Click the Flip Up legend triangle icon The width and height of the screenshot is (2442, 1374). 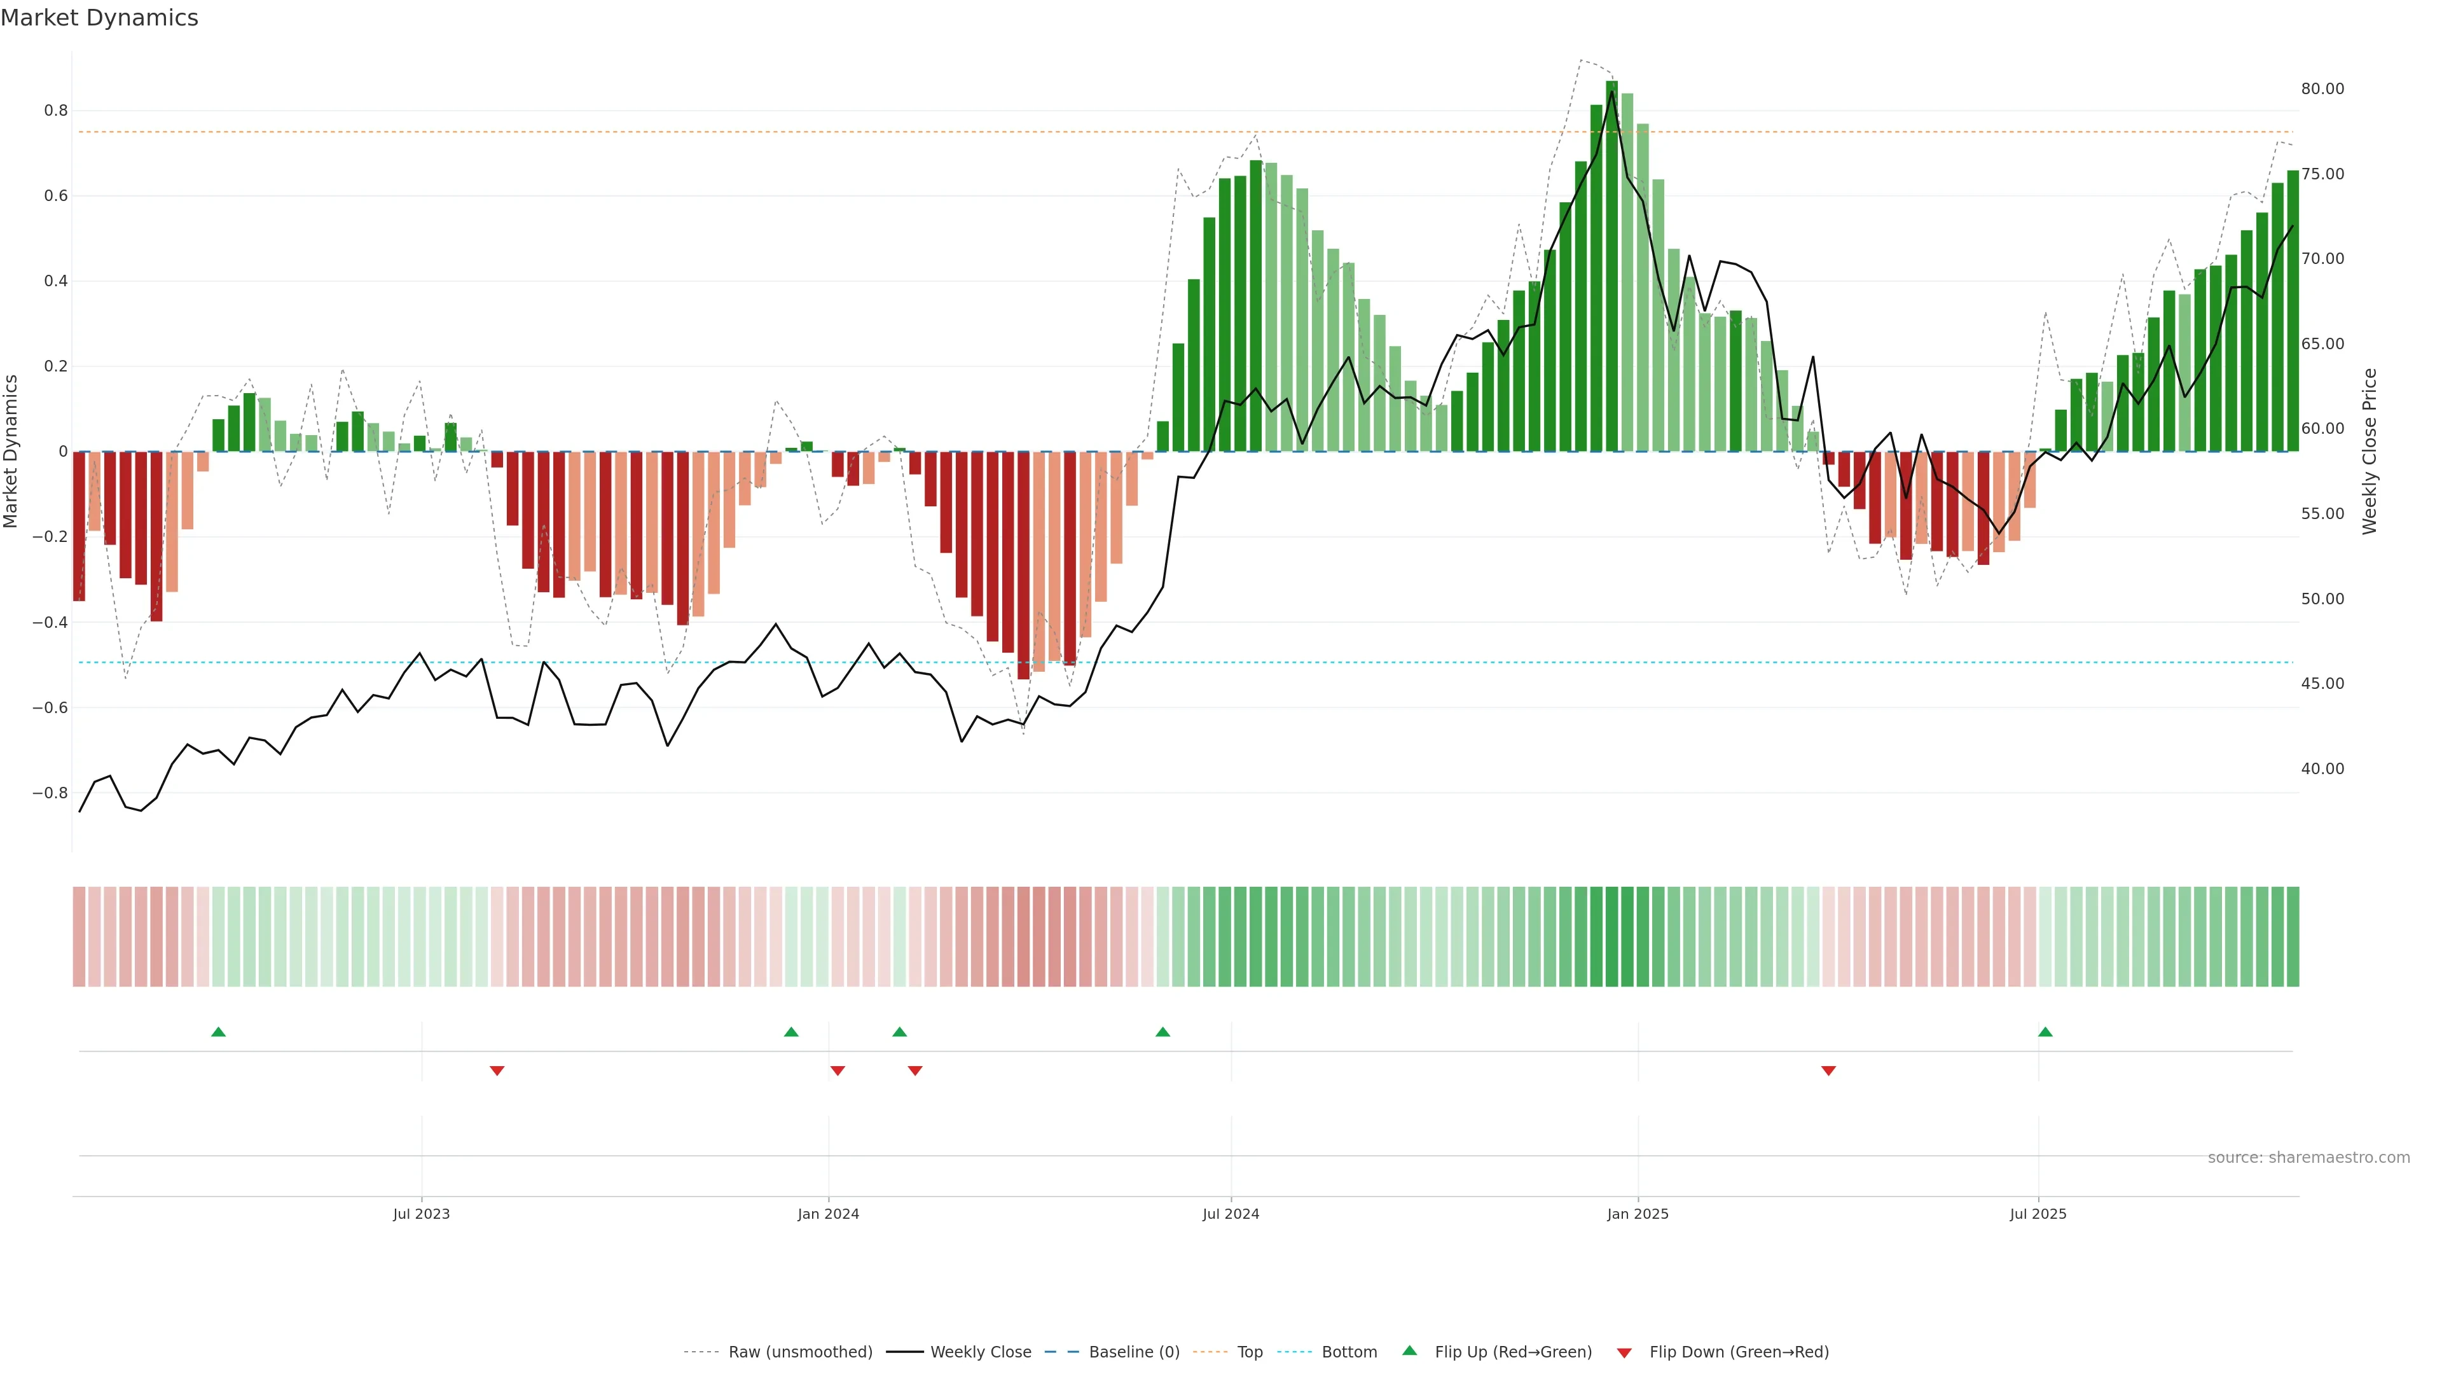click(1410, 1350)
